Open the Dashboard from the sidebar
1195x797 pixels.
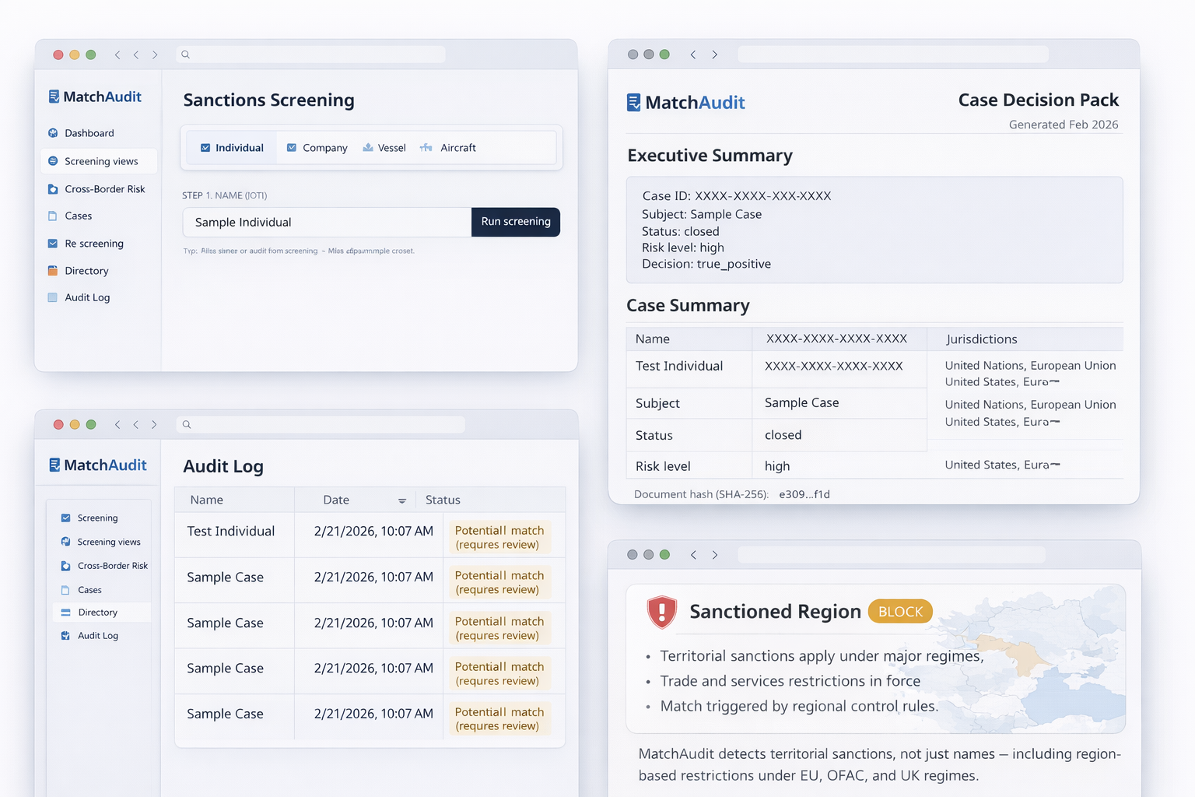point(88,133)
